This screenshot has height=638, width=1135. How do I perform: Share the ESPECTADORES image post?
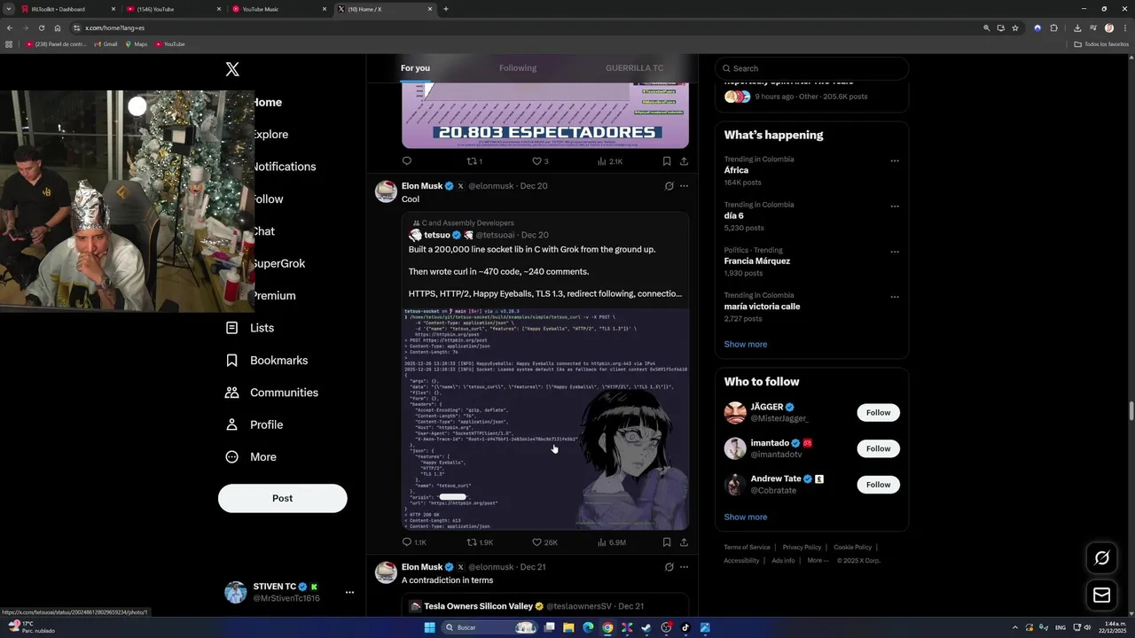tap(684, 161)
